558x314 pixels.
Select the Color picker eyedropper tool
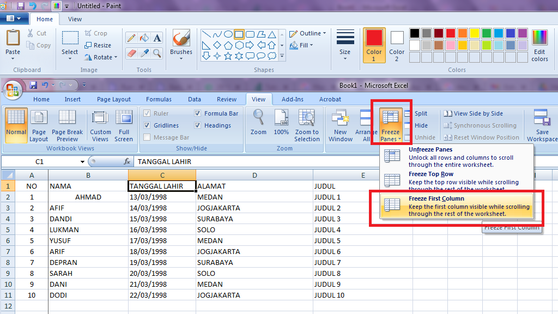click(x=144, y=53)
